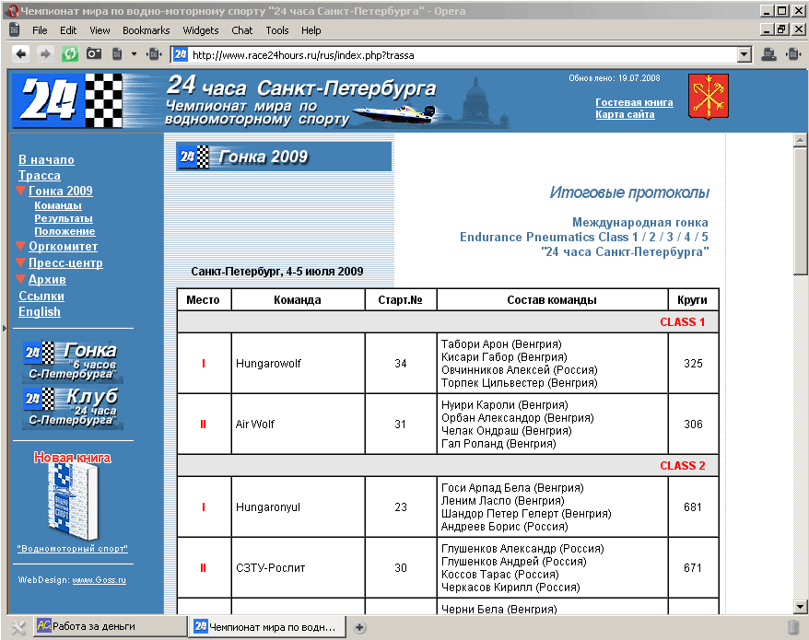Click the page scrollbar down arrow

coord(800,607)
